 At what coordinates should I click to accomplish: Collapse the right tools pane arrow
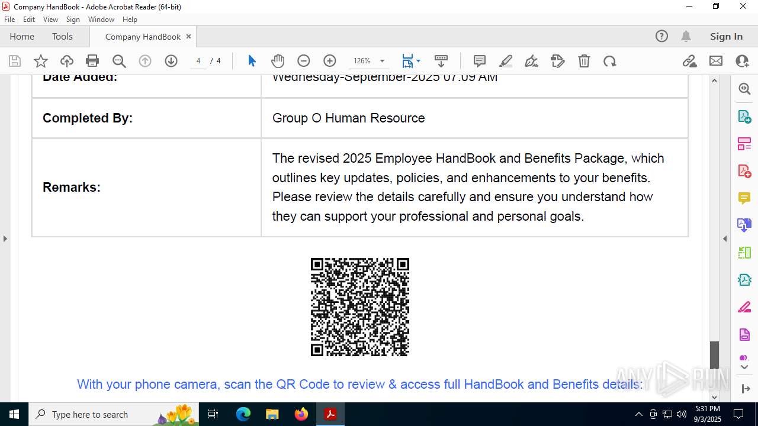pyautogui.click(x=725, y=238)
